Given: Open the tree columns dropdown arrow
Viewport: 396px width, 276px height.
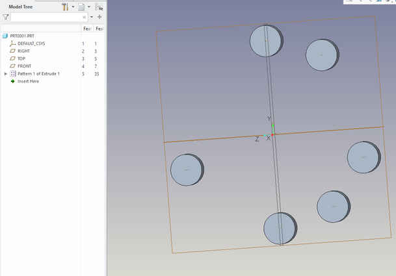Looking at the screenshot, I should (x=90, y=6).
